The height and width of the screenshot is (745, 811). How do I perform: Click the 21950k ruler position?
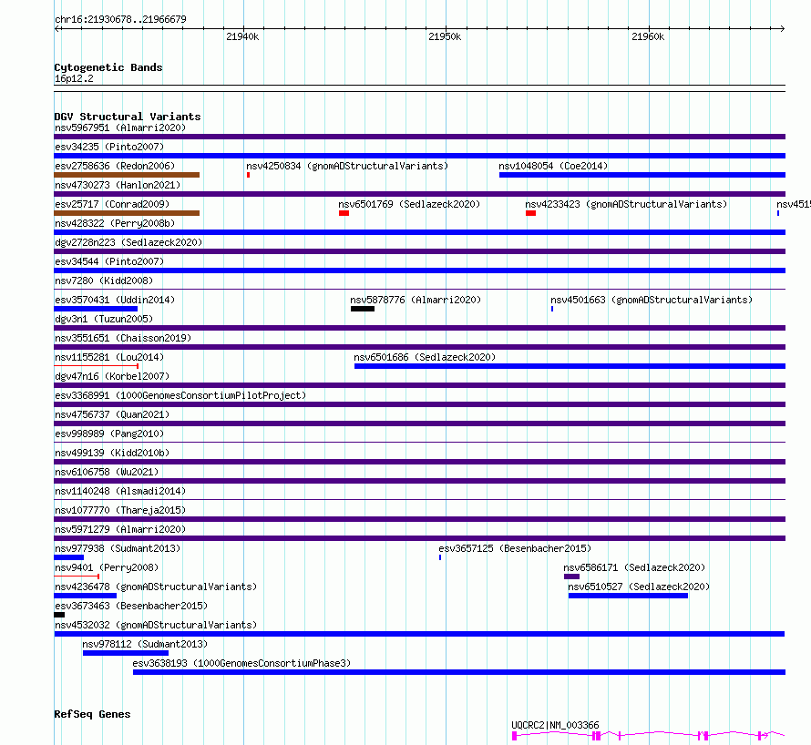445,36
